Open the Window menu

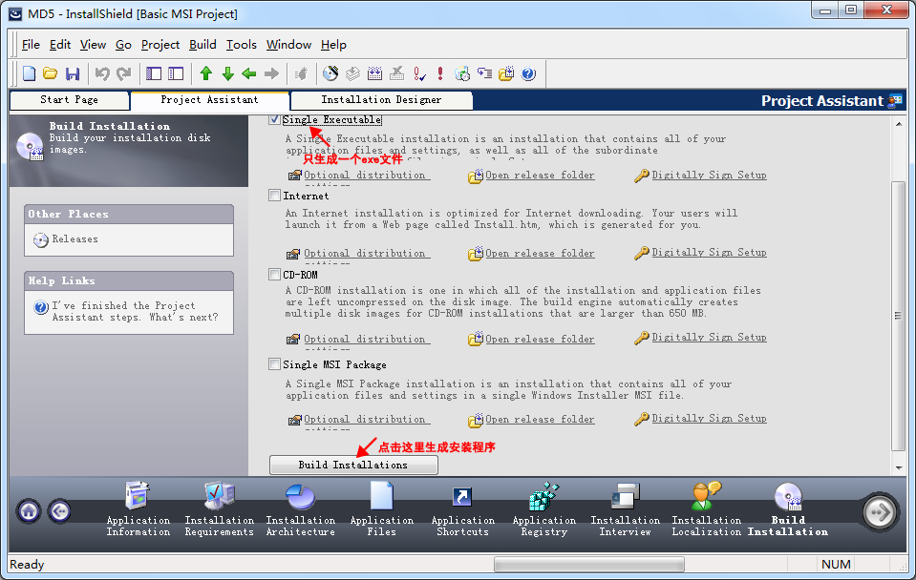pyautogui.click(x=288, y=44)
